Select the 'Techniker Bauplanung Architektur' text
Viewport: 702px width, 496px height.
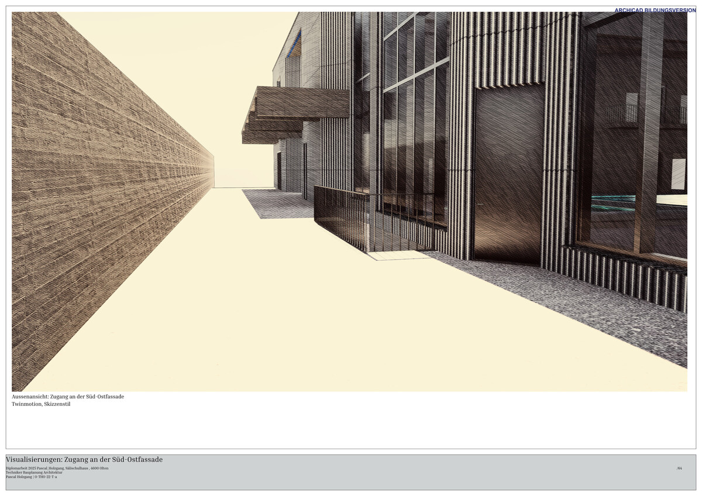point(34,473)
